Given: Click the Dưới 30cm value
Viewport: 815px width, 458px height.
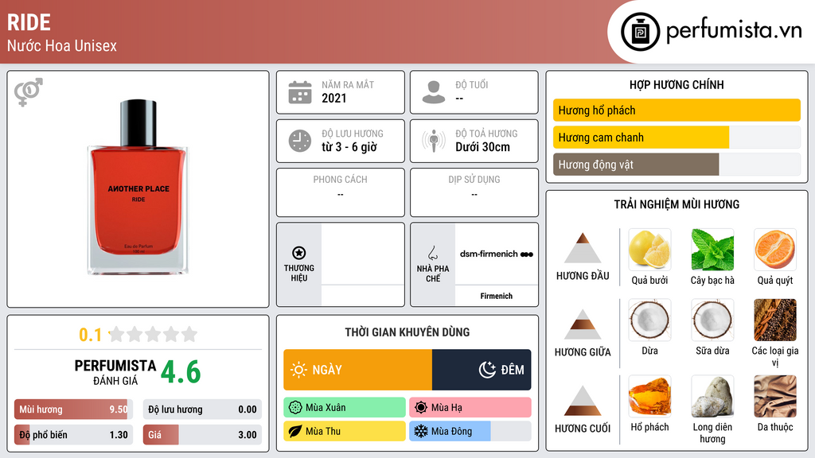Looking at the screenshot, I should click(483, 147).
